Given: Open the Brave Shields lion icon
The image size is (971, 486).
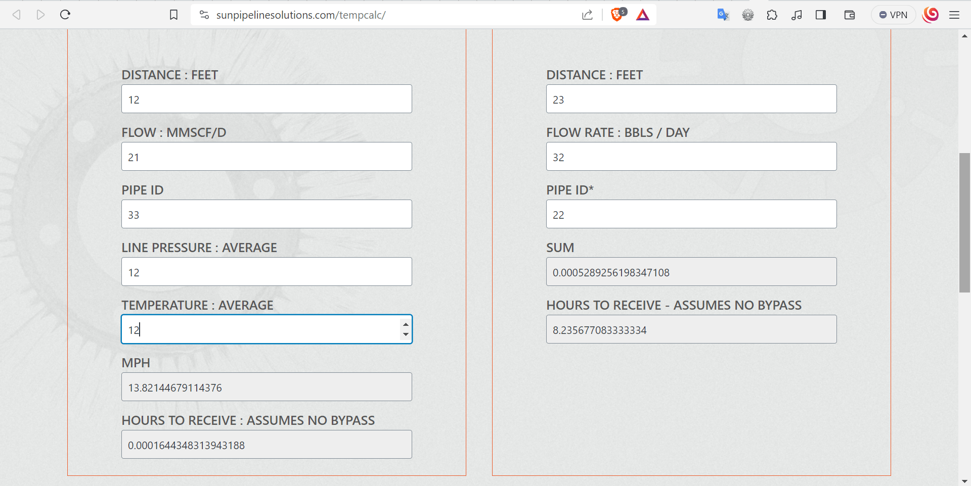Looking at the screenshot, I should (617, 14).
